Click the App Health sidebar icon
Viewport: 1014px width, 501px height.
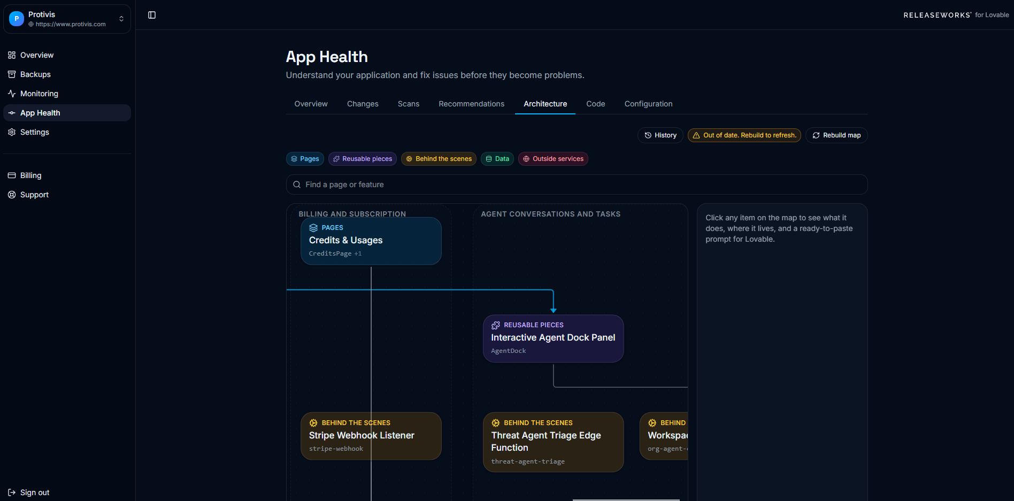click(x=12, y=113)
